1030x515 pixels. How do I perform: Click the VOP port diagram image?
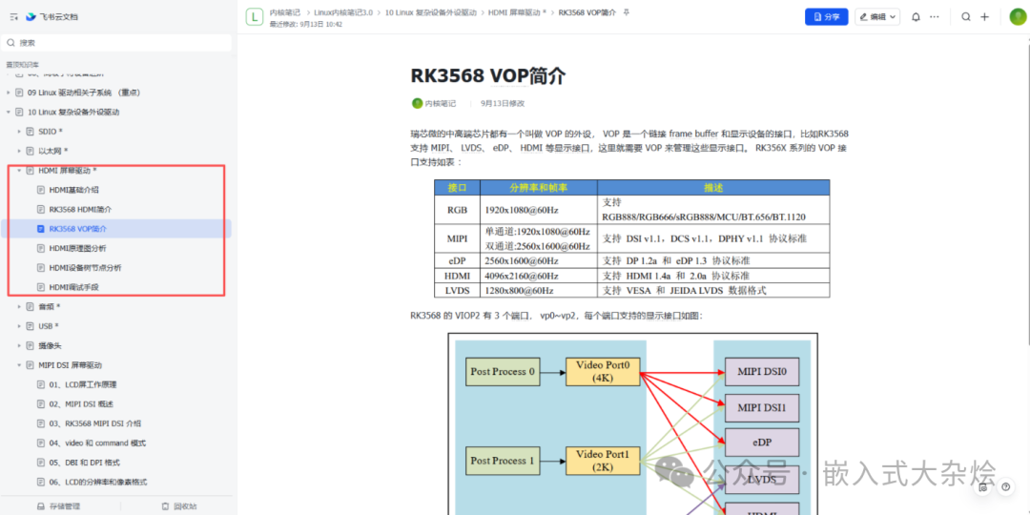tap(633, 423)
